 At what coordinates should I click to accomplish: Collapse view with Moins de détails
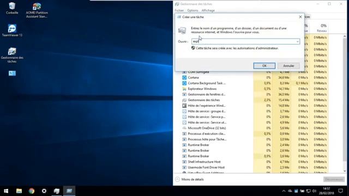190,179
